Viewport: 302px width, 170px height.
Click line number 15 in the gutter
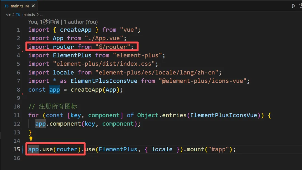17,149
